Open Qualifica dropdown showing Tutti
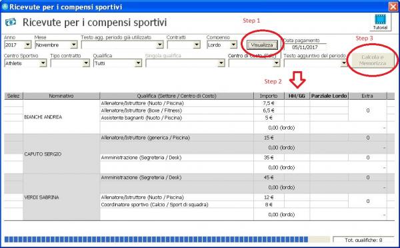 point(138,63)
